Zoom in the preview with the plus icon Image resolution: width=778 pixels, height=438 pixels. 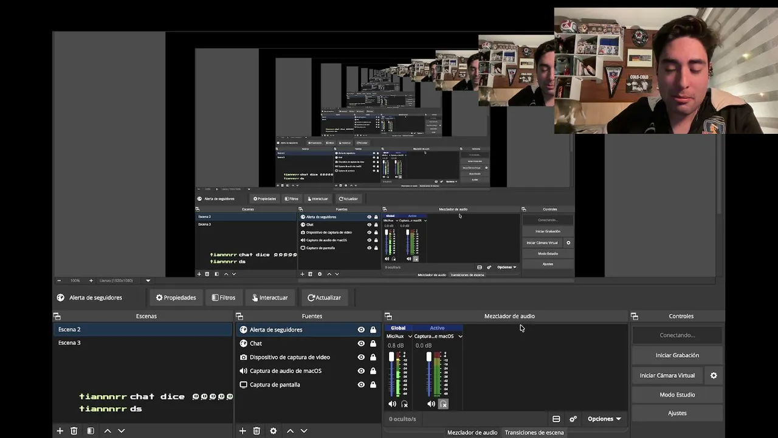pyautogui.click(x=91, y=280)
